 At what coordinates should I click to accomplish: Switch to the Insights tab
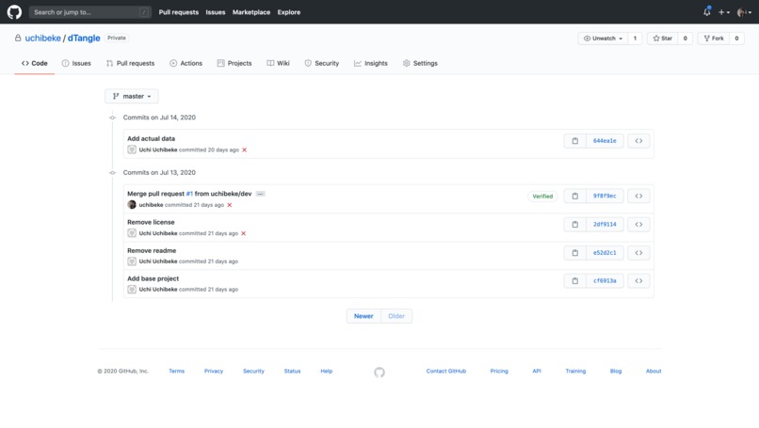coord(371,63)
